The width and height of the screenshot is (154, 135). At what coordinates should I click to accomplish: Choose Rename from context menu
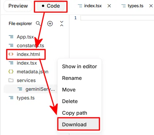(72, 78)
